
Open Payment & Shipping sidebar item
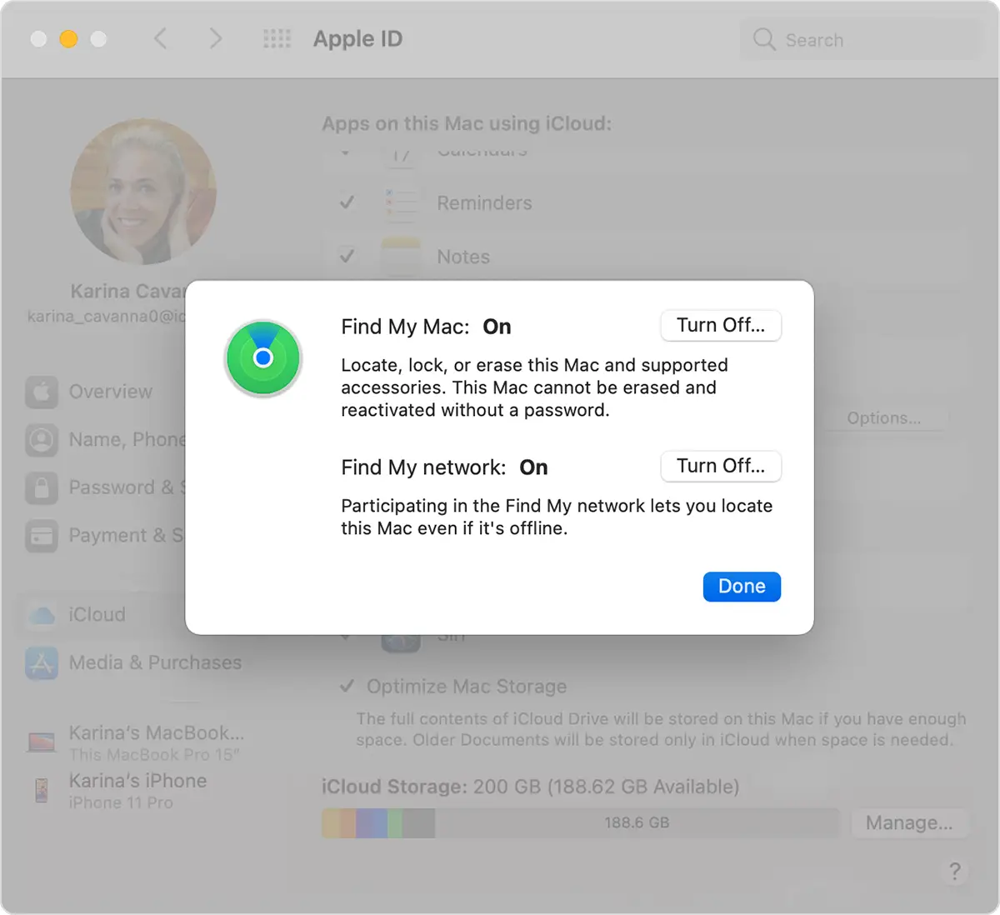point(104,536)
